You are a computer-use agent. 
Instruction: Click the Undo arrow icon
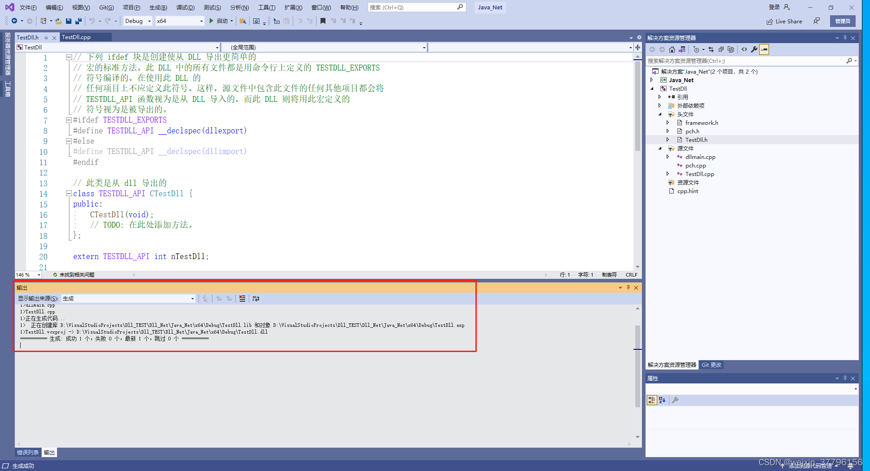click(92, 21)
